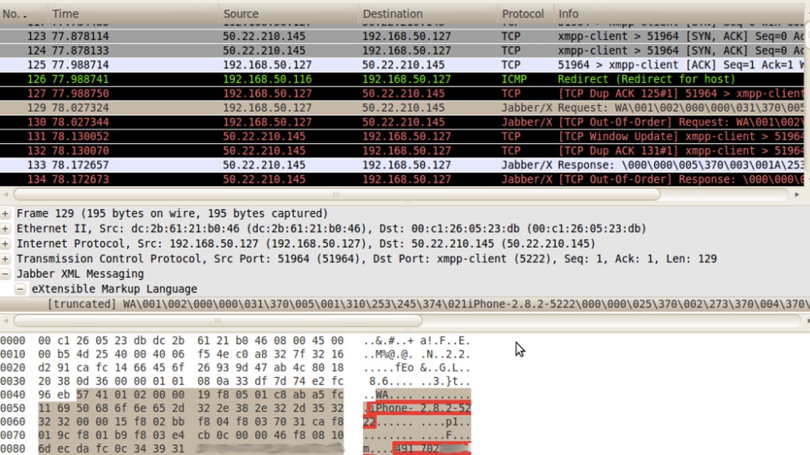Sort packets by the Destination column
810x455 pixels.
[x=393, y=13]
